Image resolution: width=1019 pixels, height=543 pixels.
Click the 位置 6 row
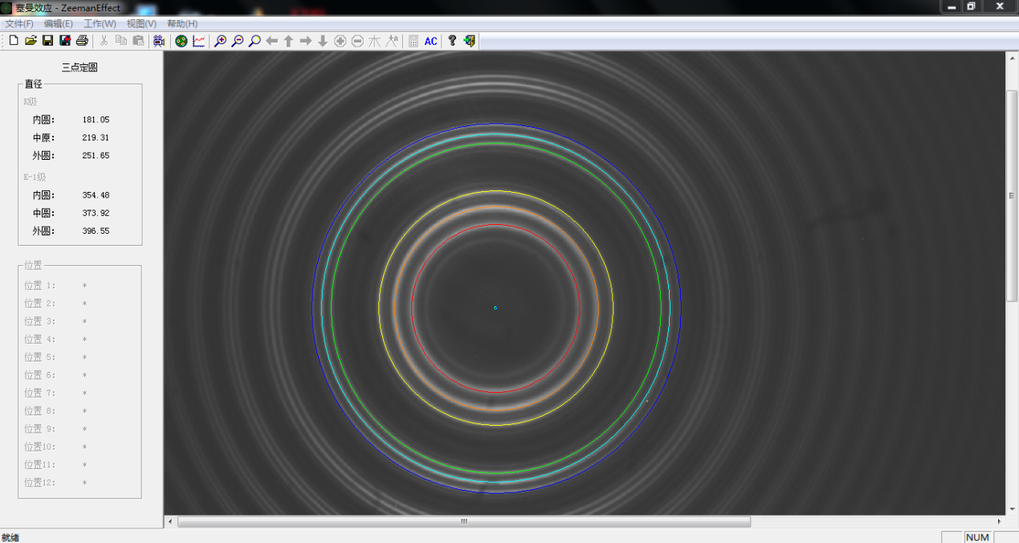pos(55,375)
